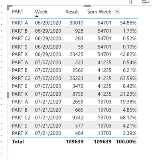
Task: Click the Total Result value 109639
Action: (75, 142)
